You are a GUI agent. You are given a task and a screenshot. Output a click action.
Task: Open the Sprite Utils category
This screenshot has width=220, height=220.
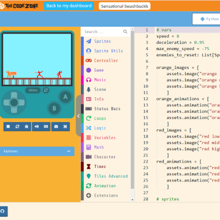pyautogui.click(x=106, y=51)
